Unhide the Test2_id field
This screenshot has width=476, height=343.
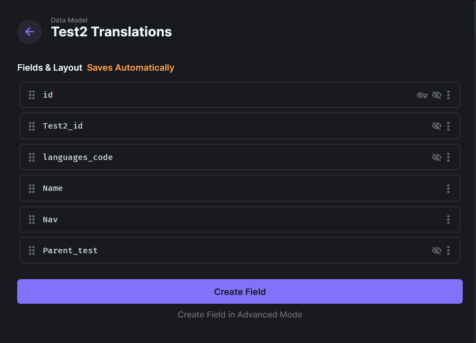437,126
